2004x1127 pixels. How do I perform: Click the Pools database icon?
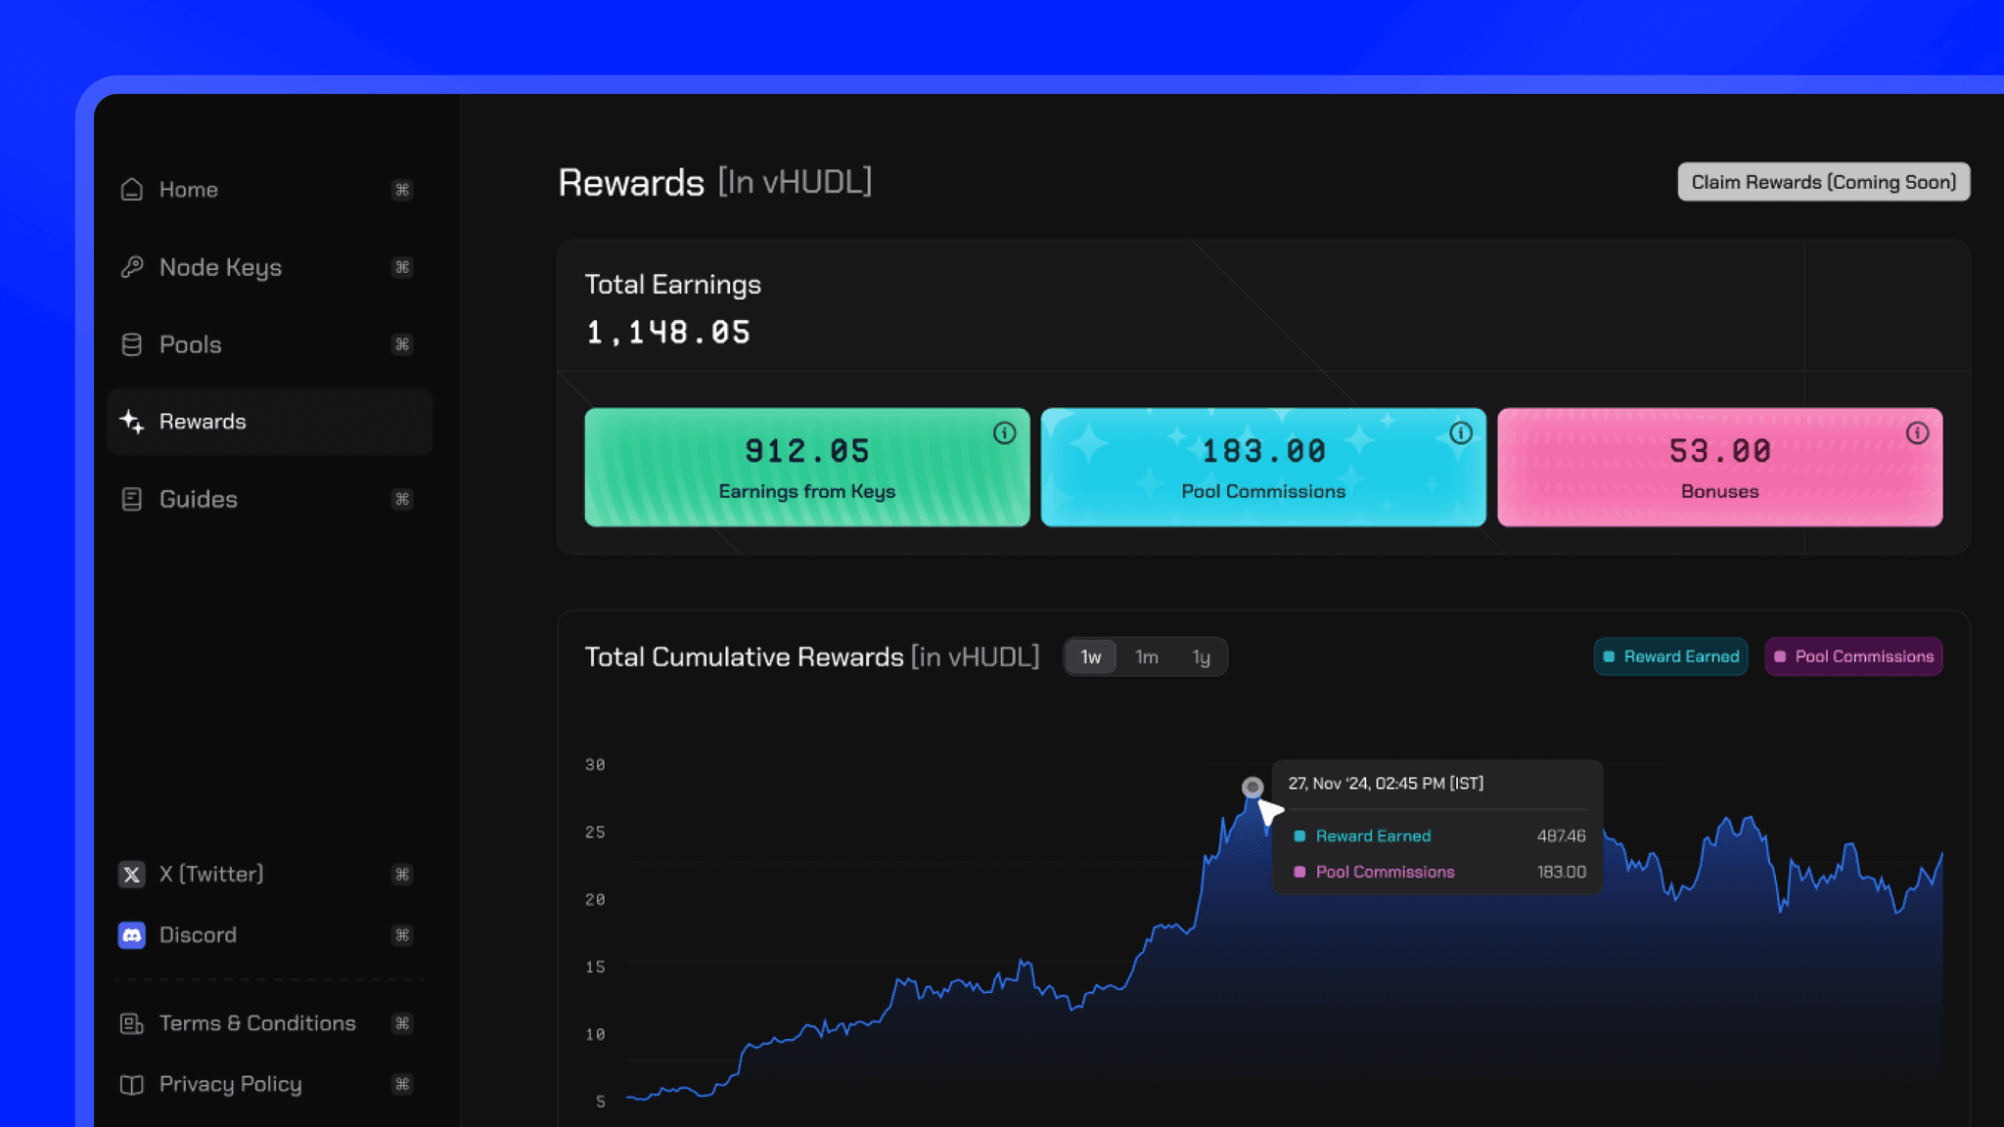point(132,344)
